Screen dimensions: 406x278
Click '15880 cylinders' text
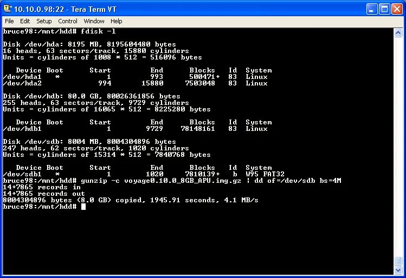pos(157,51)
